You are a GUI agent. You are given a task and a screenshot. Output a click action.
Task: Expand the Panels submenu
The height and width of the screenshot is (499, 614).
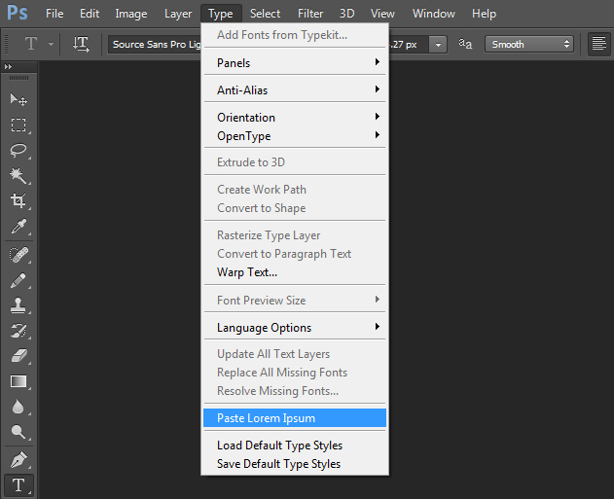295,62
